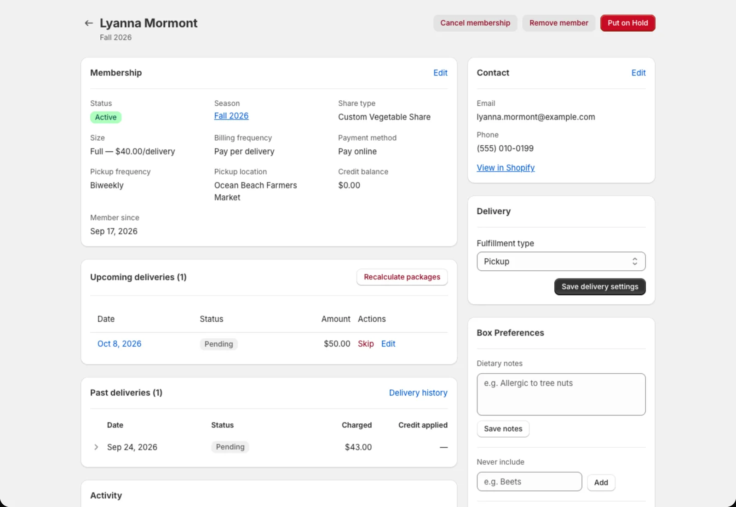Focus the Never include input field

tap(529, 482)
